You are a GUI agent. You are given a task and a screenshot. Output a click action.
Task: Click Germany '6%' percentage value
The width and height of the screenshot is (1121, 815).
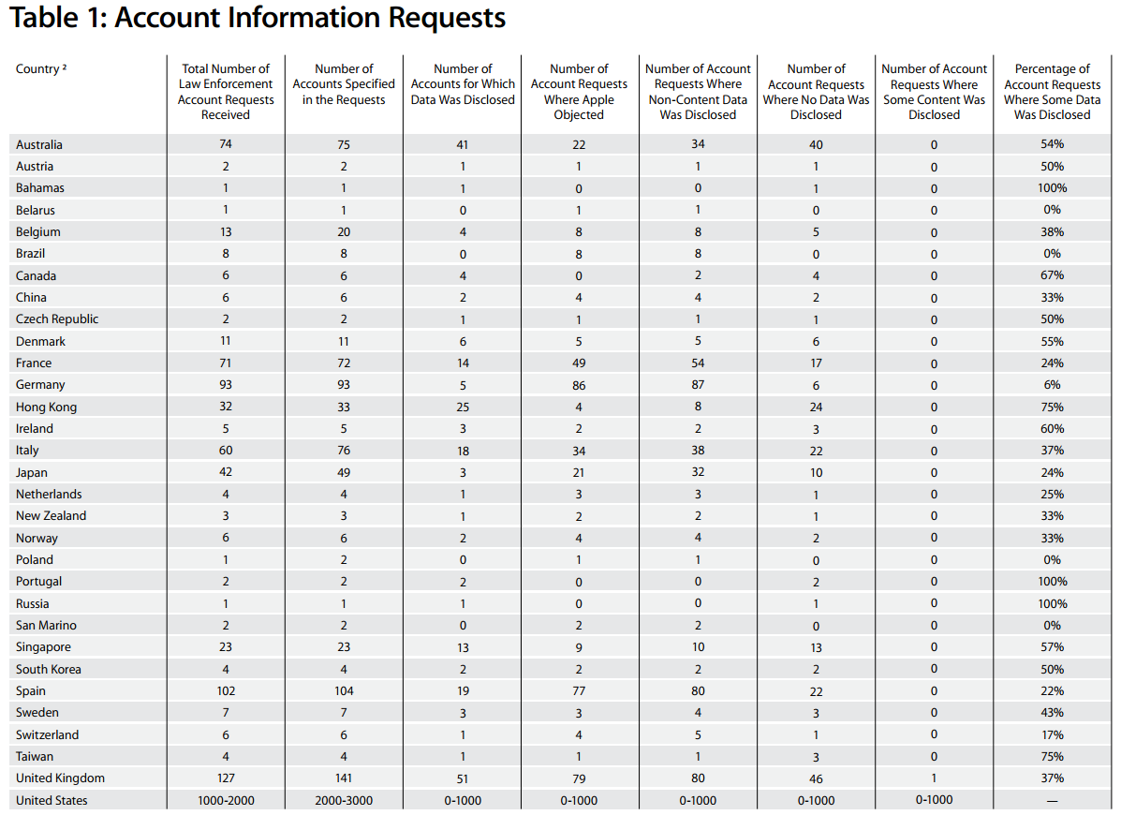pyautogui.click(x=1052, y=385)
